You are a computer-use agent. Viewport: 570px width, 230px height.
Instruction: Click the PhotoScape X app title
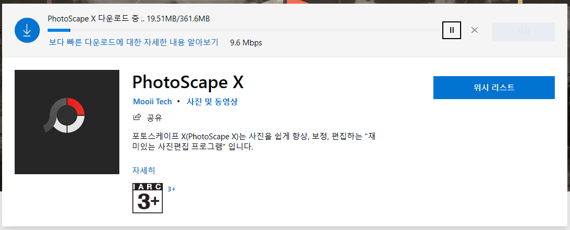point(188,82)
